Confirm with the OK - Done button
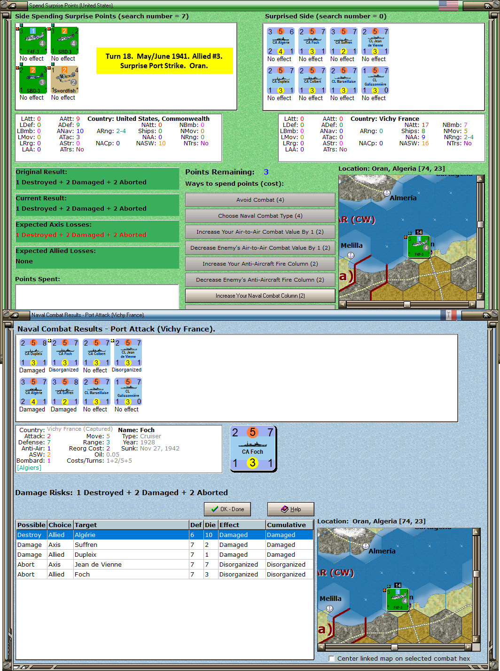 click(227, 509)
